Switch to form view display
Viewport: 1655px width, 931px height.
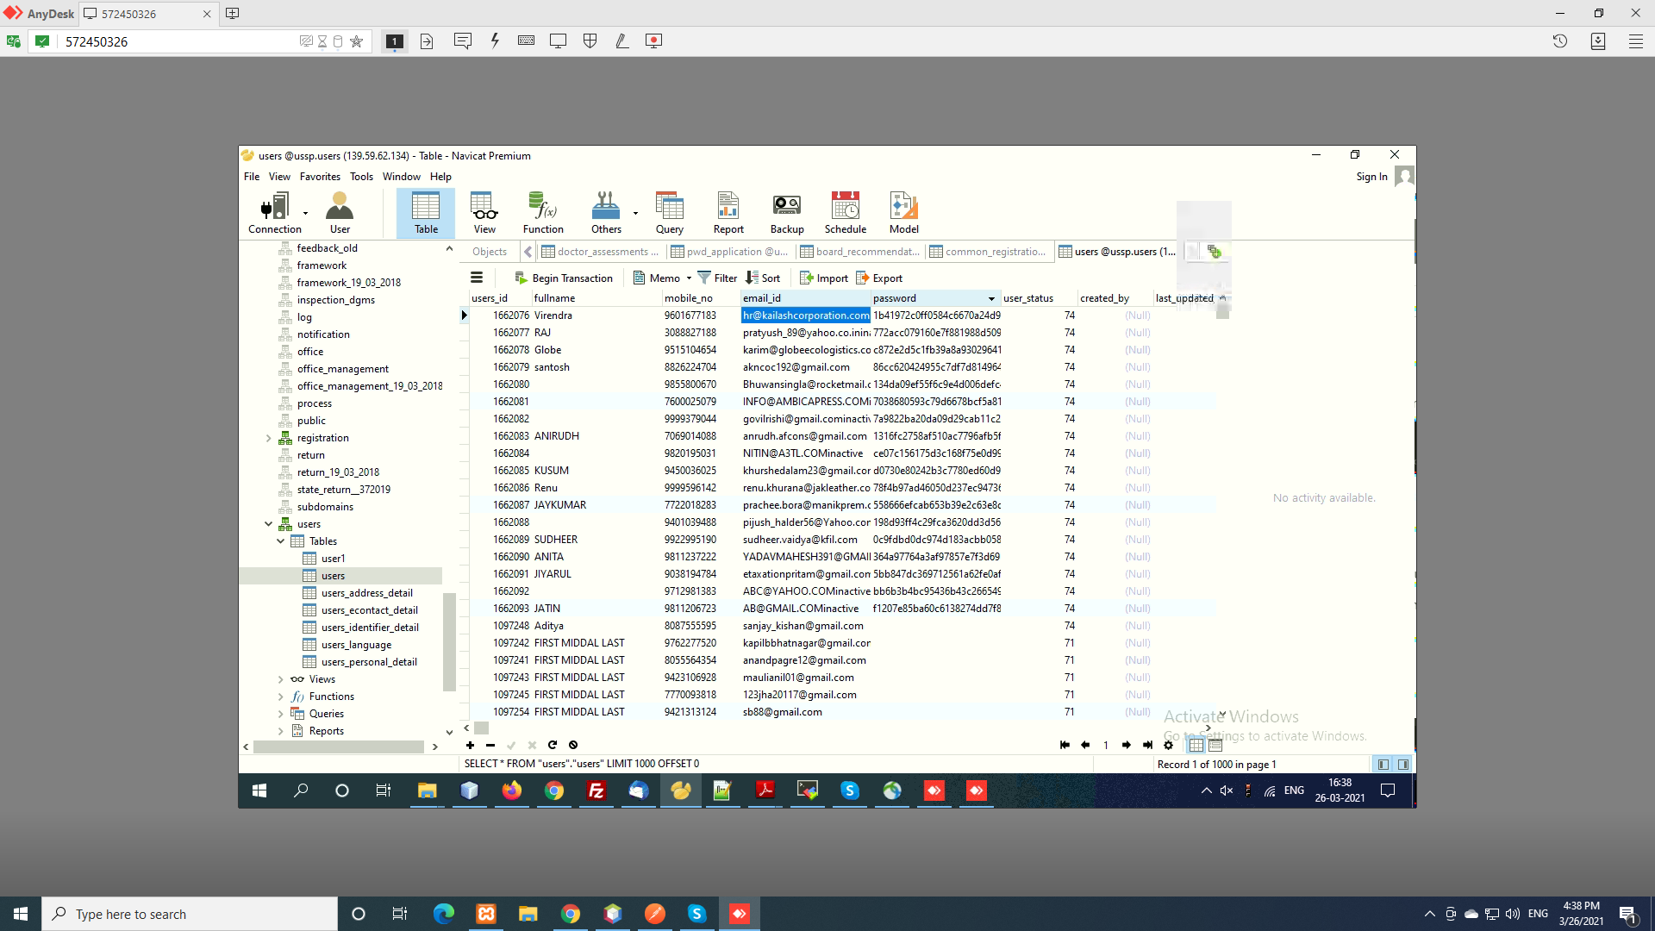click(x=1215, y=745)
